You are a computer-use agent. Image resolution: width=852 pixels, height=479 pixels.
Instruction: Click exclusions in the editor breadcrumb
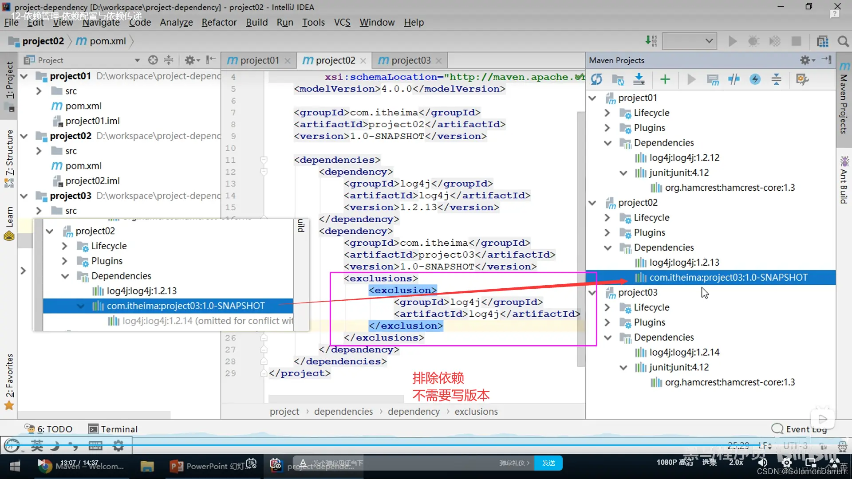pyautogui.click(x=476, y=412)
